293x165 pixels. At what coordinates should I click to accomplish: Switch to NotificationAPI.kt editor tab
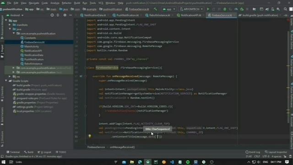tap(189, 15)
